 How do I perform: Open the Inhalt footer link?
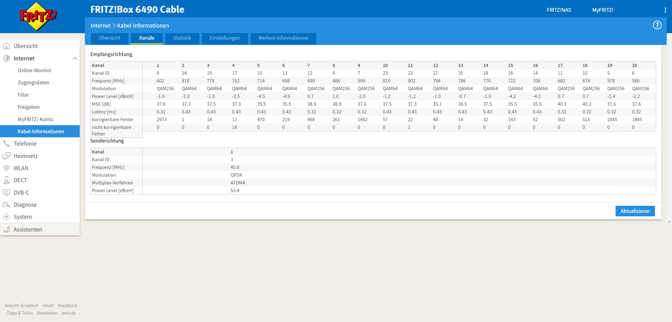[48, 306]
